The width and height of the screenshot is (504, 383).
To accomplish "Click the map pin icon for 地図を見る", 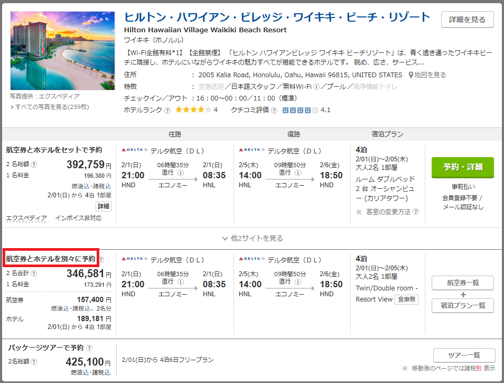I will [x=410, y=75].
